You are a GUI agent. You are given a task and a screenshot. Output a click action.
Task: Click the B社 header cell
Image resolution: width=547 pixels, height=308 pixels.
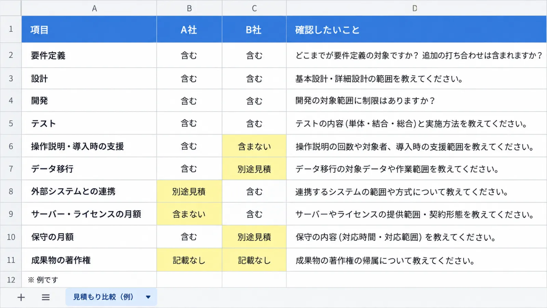(x=254, y=29)
